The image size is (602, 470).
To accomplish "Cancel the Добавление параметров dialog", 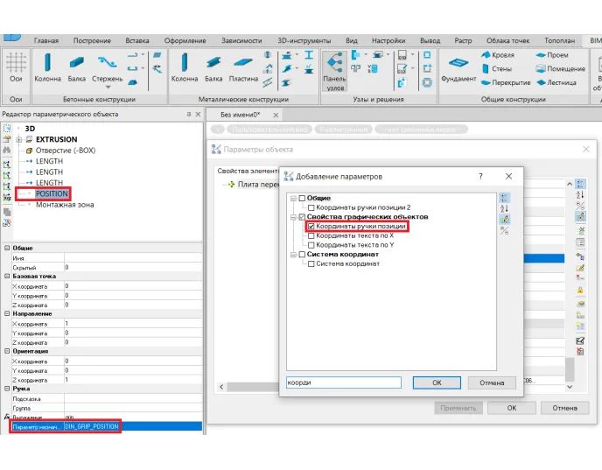I will [x=492, y=382].
